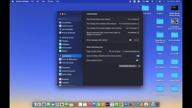
Task: Select Pictures folder on desktop
Action: 160,23
